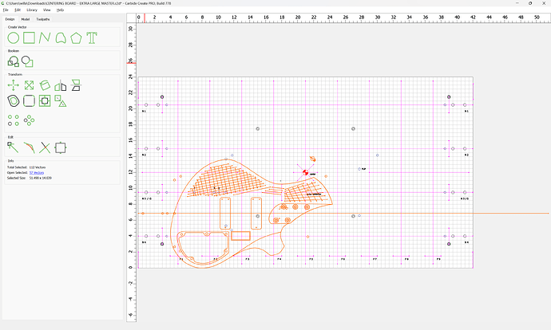The image size is (551, 330).
Task: Open the rounded Corner tool
Action: [x=30, y=101]
